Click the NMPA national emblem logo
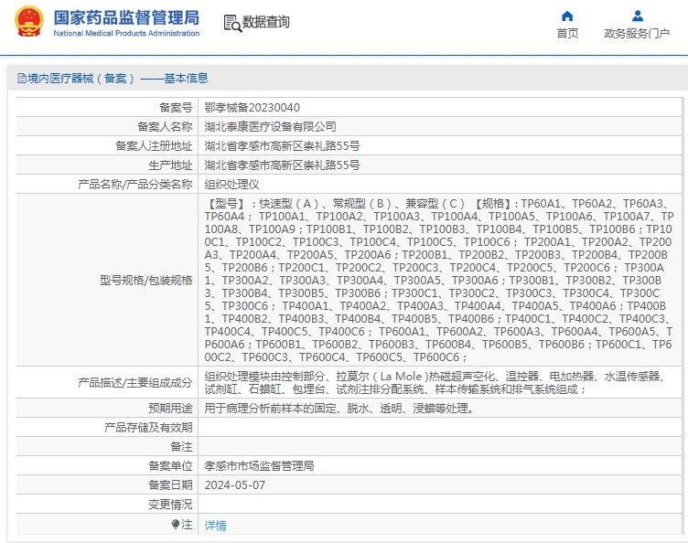 tap(29, 21)
